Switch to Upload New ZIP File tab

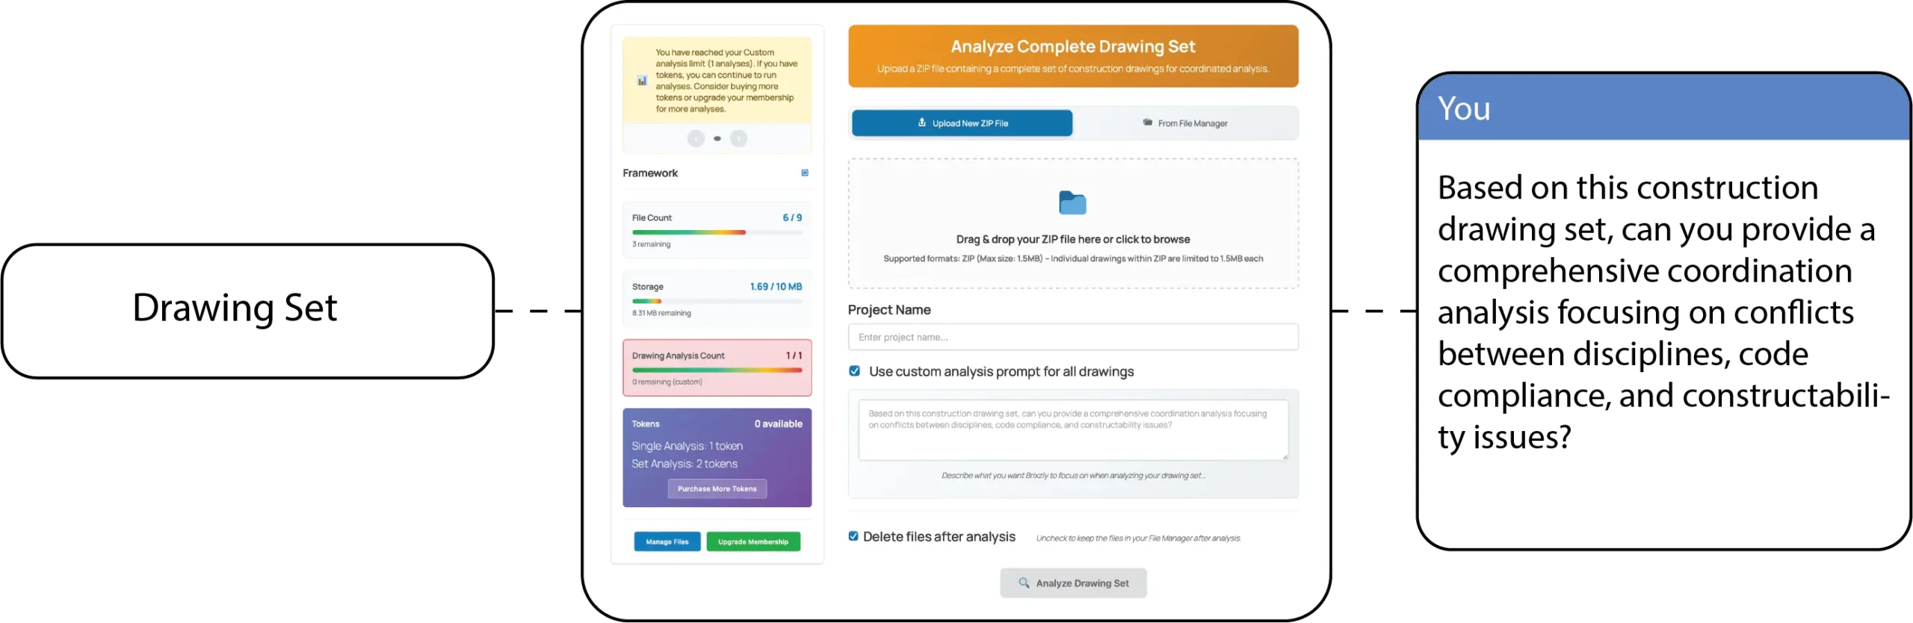[962, 123]
